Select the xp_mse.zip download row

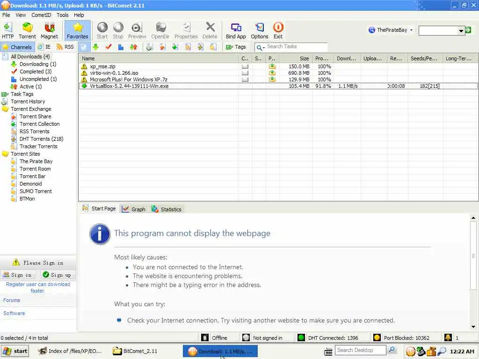click(278, 66)
